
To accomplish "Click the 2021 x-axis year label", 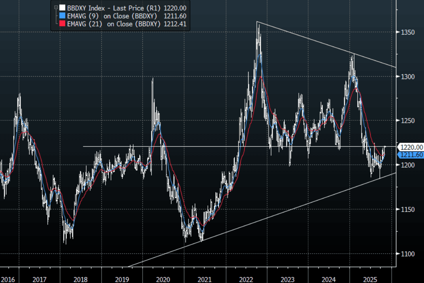I will [204, 279].
